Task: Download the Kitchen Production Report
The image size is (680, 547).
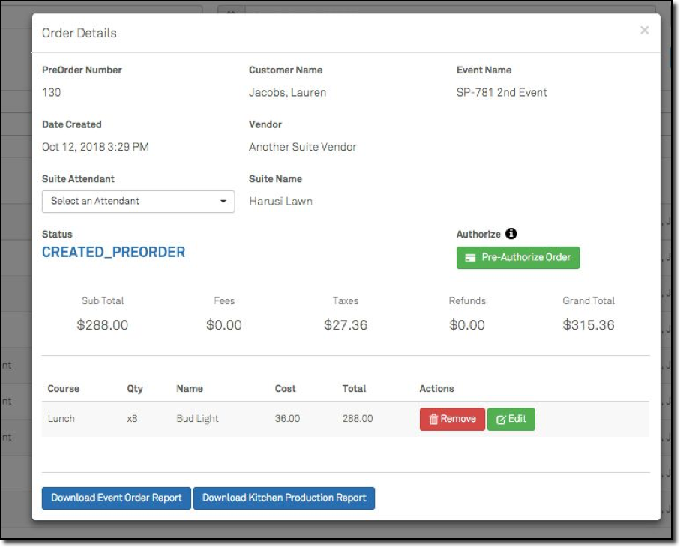Action: click(284, 498)
